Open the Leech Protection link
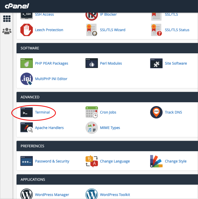Image resolution: width=198 pixels, height=199 pixels. tap(49, 30)
